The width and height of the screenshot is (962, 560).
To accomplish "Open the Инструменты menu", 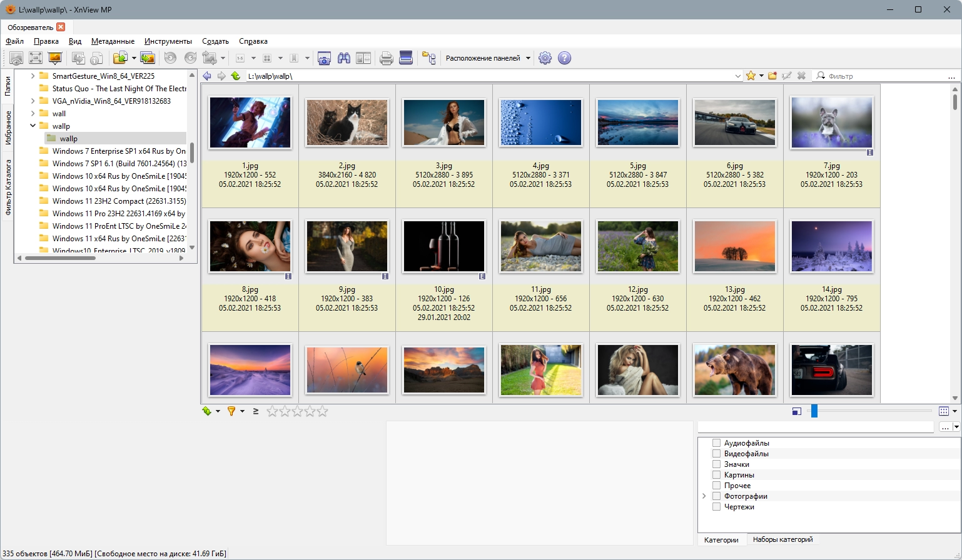I will point(168,41).
